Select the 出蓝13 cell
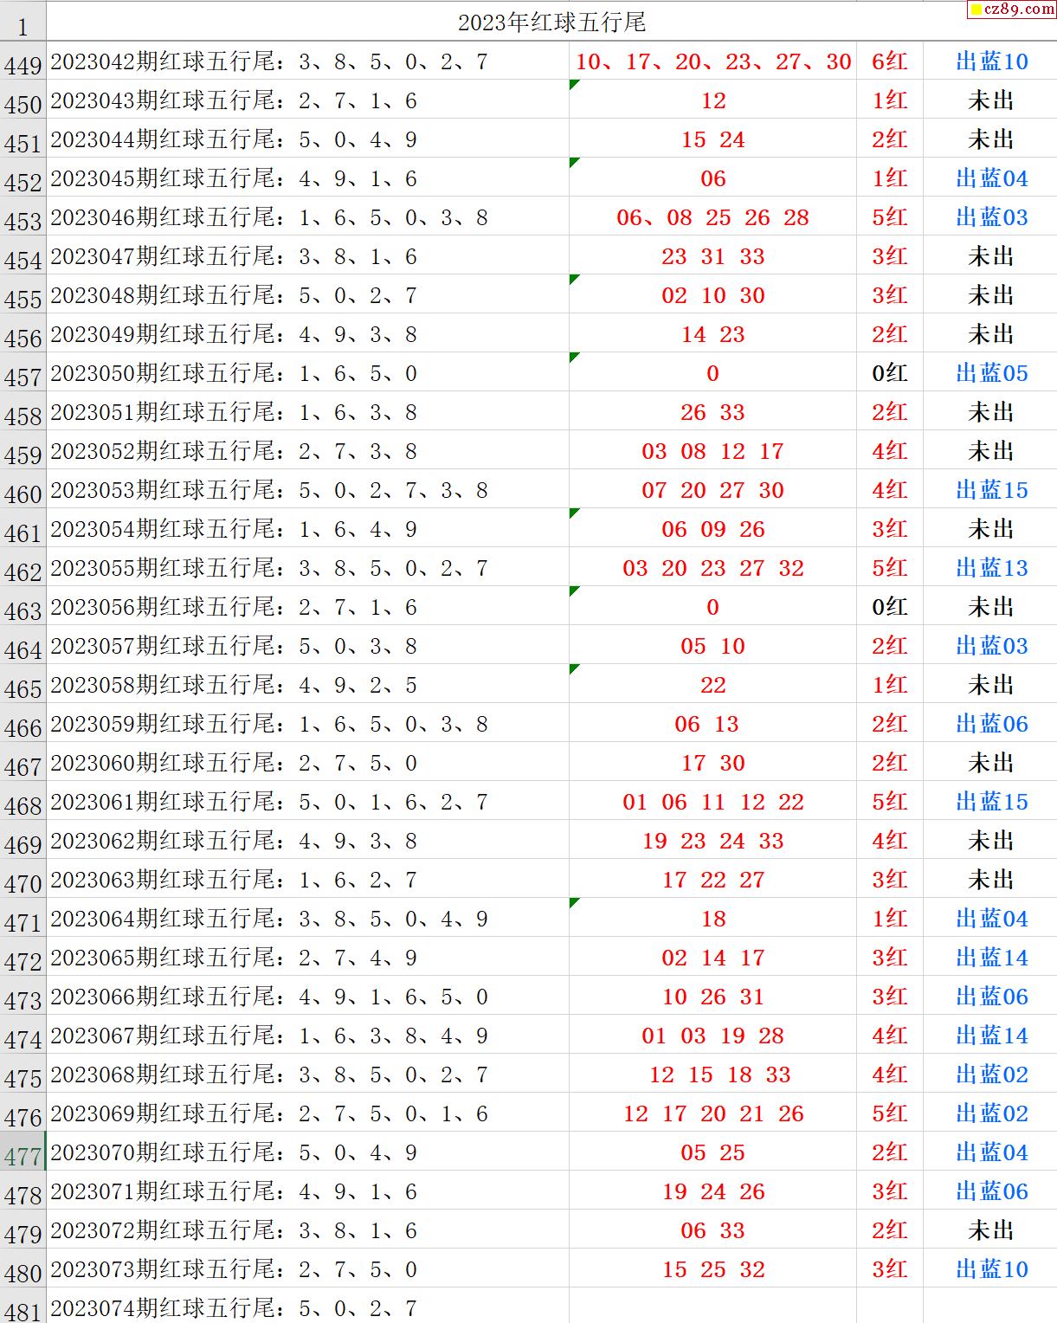 point(990,568)
